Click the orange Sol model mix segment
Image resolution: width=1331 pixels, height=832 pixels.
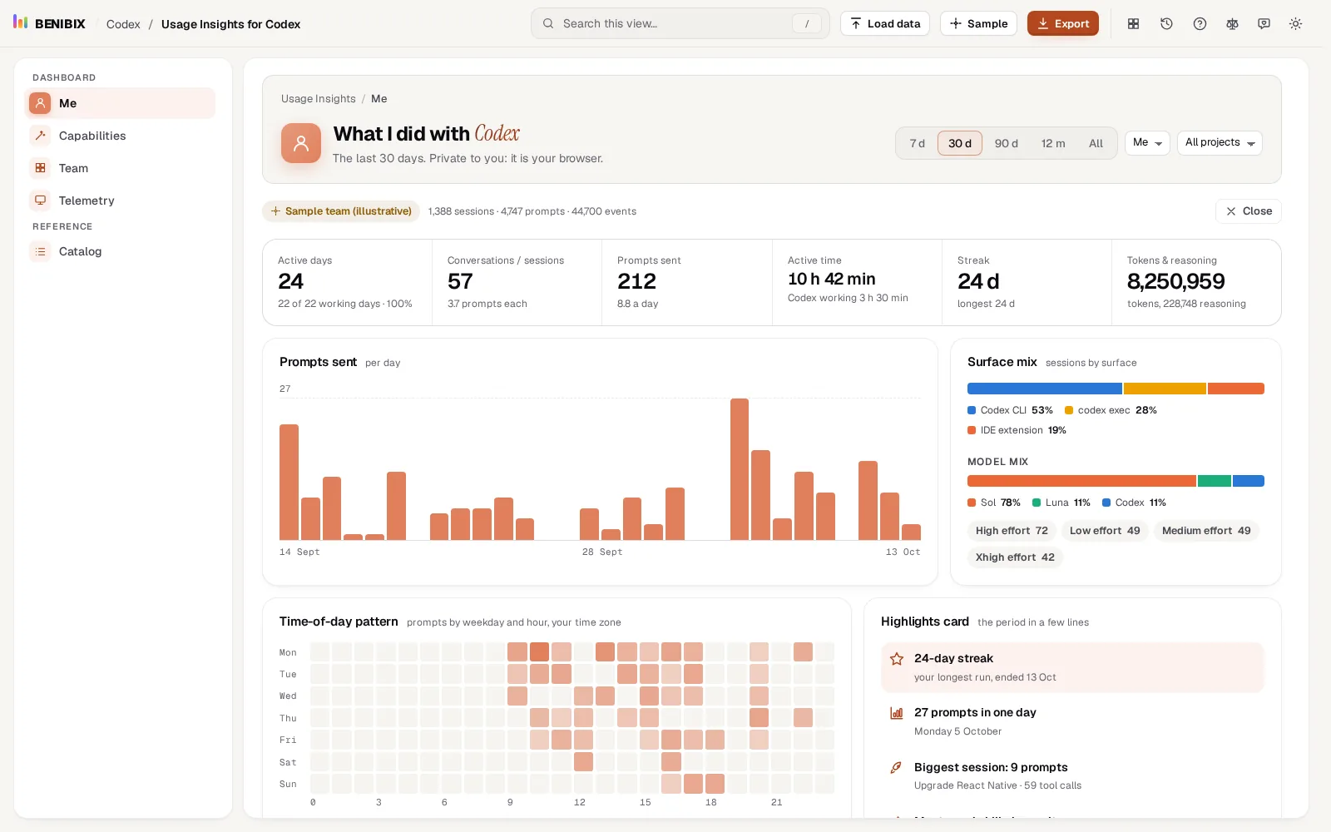[x=1081, y=481]
